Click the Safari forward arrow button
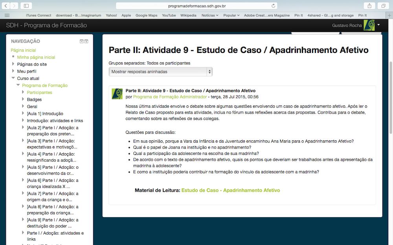The height and width of the screenshot is (245, 393). click(14, 6)
